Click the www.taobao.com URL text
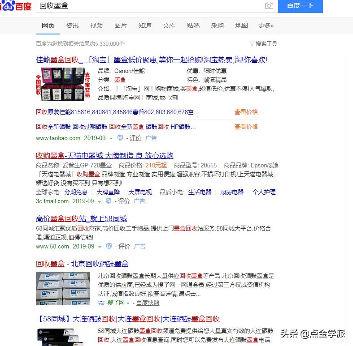Image resolution: width=353 pixels, height=346 pixels. click(x=58, y=138)
